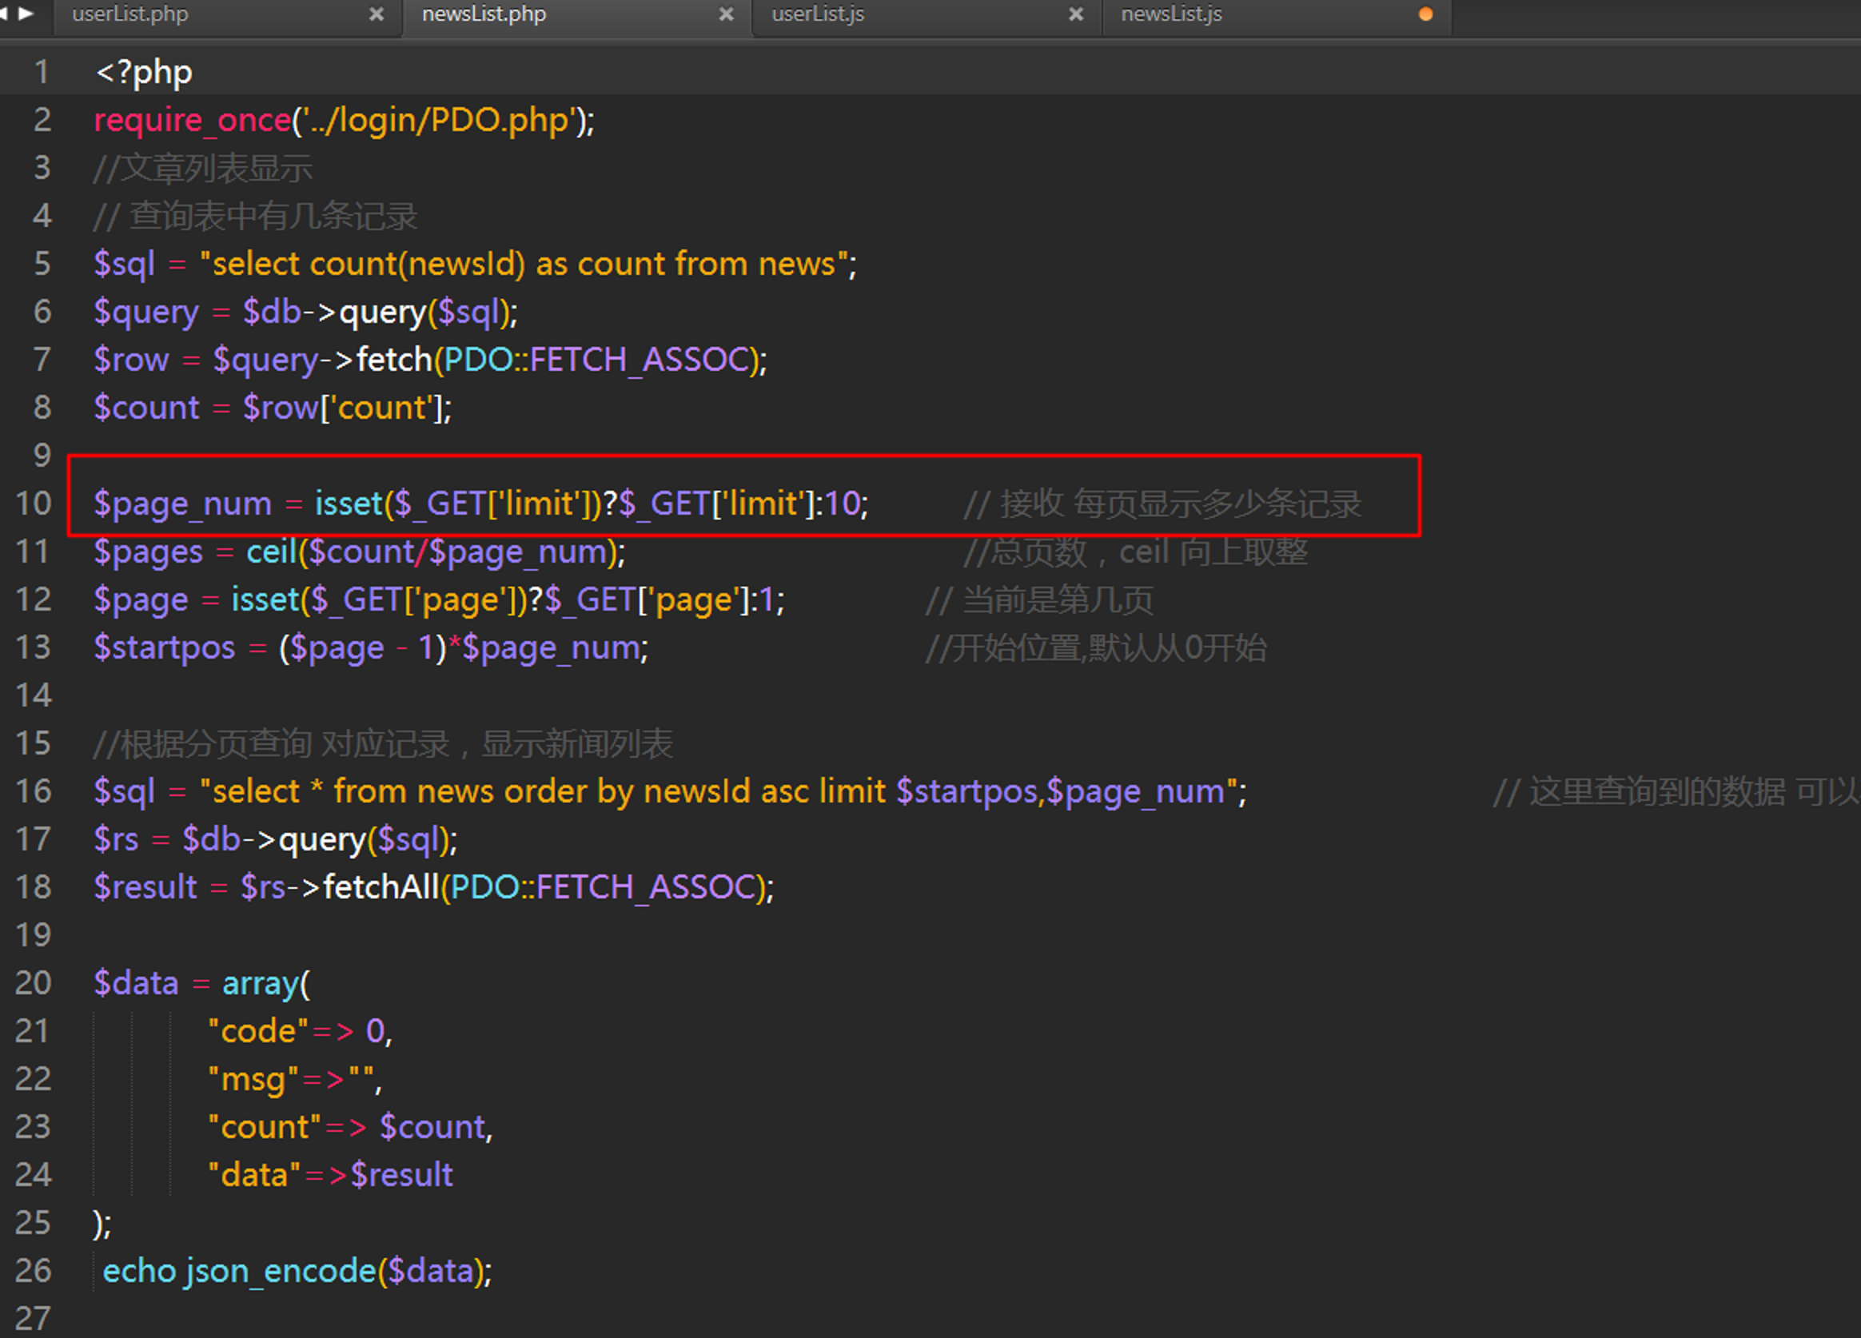Click line number 10 in gutter
The image size is (1861, 1338).
click(34, 503)
